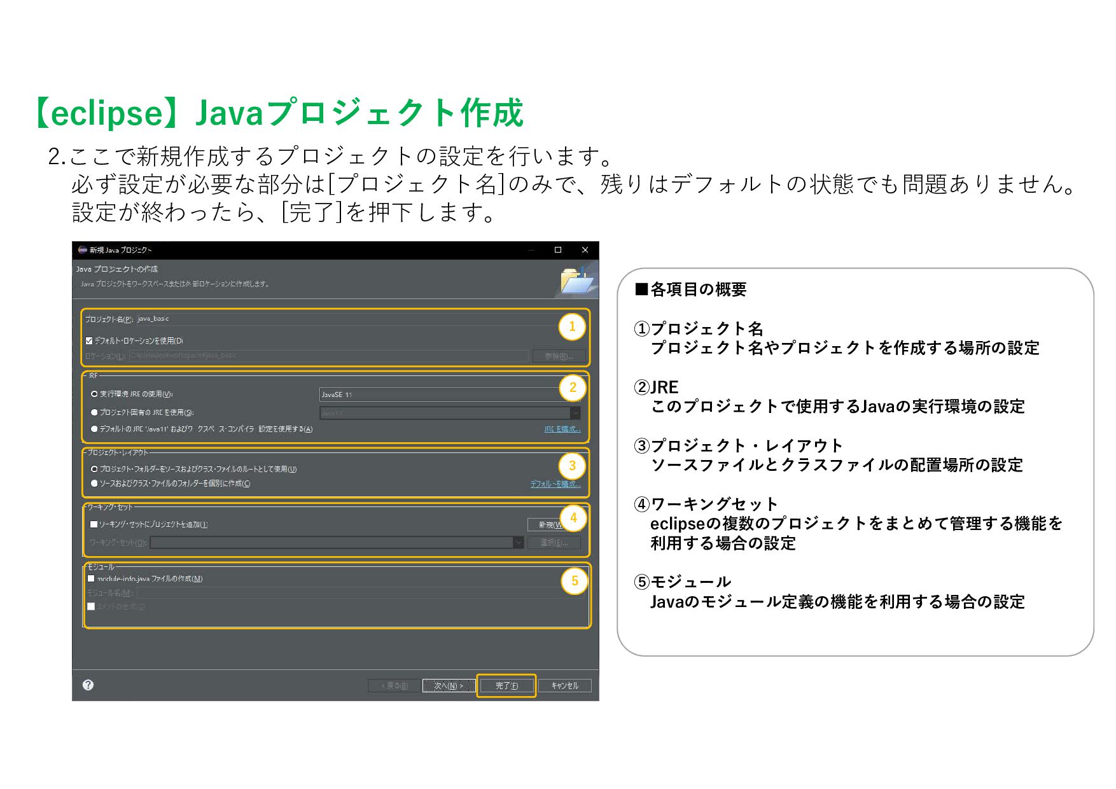Screen dimensions: 1116x789
Task: Check module-info.java ファイルの作成 checkbox
Action: (91, 578)
